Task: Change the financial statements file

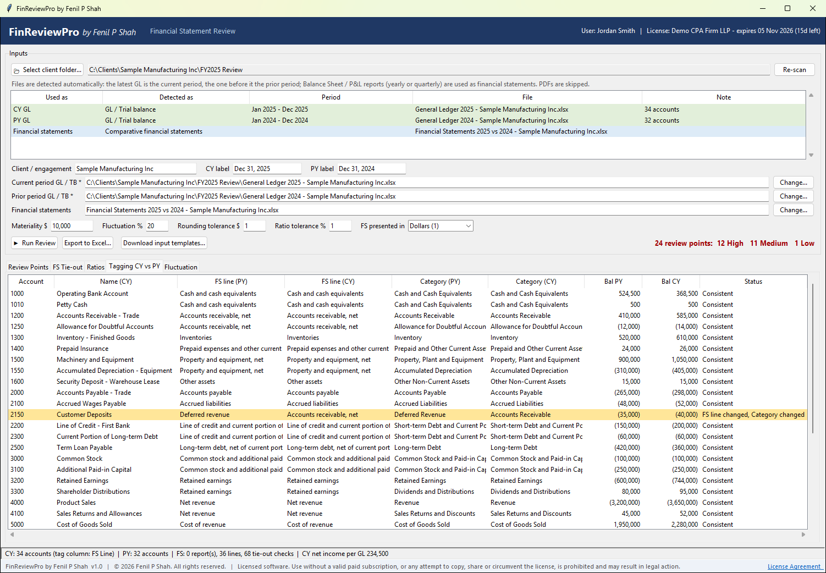Action: [793, 210]
